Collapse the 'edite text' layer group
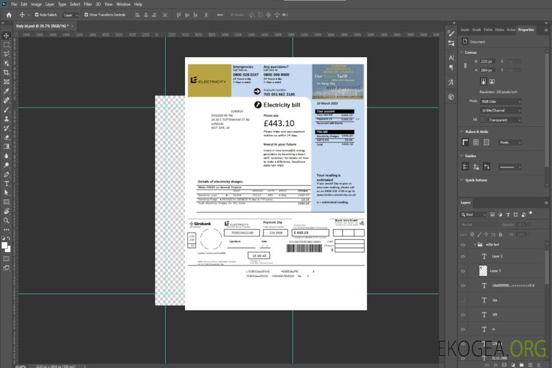 (x=473, y=245)
